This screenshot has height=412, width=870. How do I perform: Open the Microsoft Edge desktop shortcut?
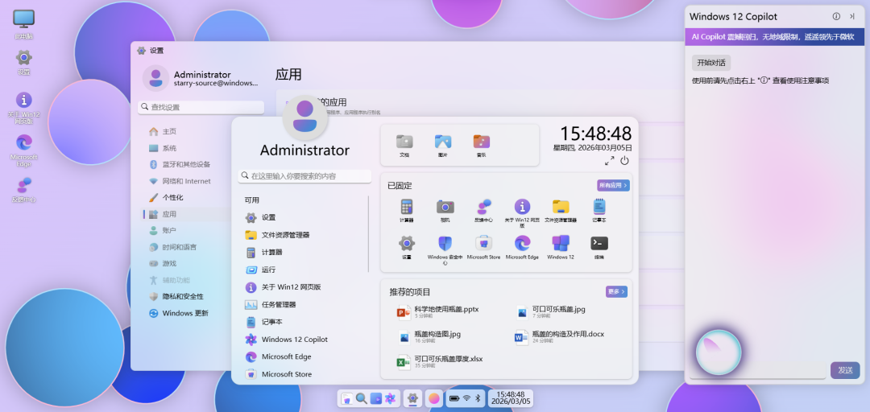pos(23,147)
